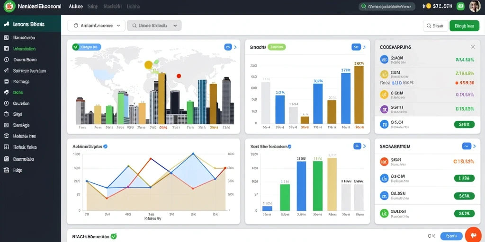This screenshot has height=242, width=485.
Task: Click the Nanldasi Ekonomi logo icon
Action: pos(9,6)
